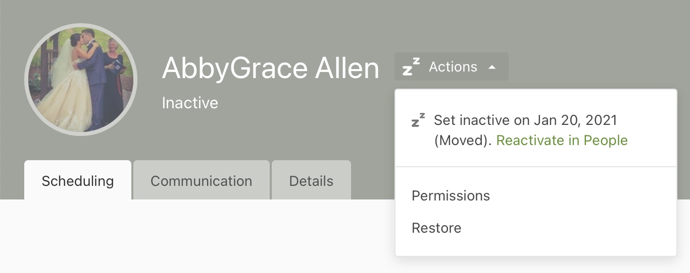690x273 pixels.
Task: Click the divider line above Permissions
Action: (x=535, y=166)
